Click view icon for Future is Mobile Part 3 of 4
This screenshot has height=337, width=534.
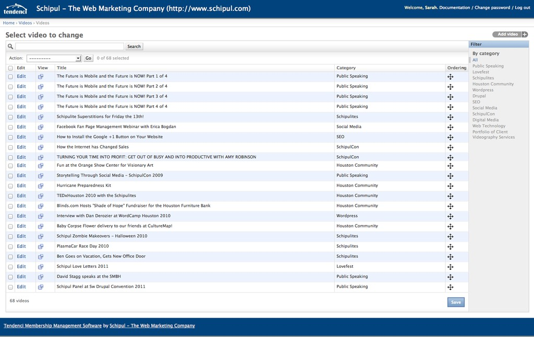(41, 97)
